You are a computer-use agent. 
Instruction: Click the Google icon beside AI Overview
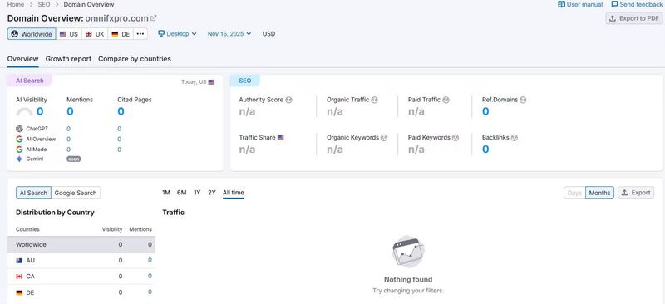(19, 139)
